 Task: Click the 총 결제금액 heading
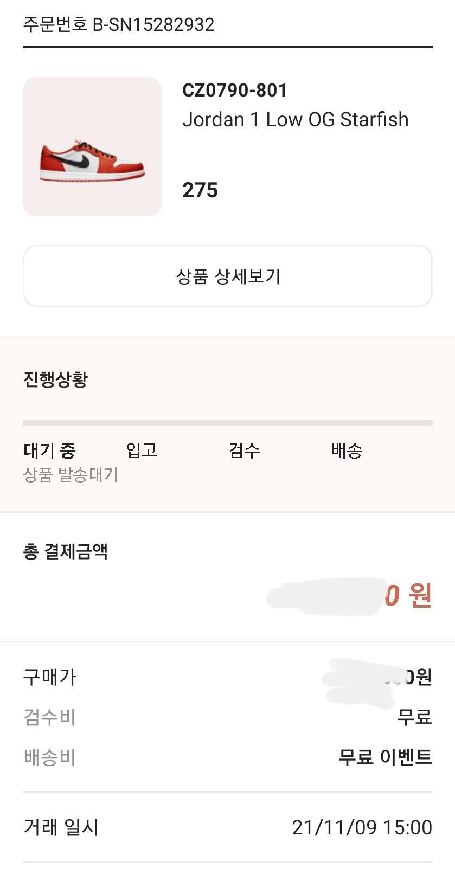(65, 551)
